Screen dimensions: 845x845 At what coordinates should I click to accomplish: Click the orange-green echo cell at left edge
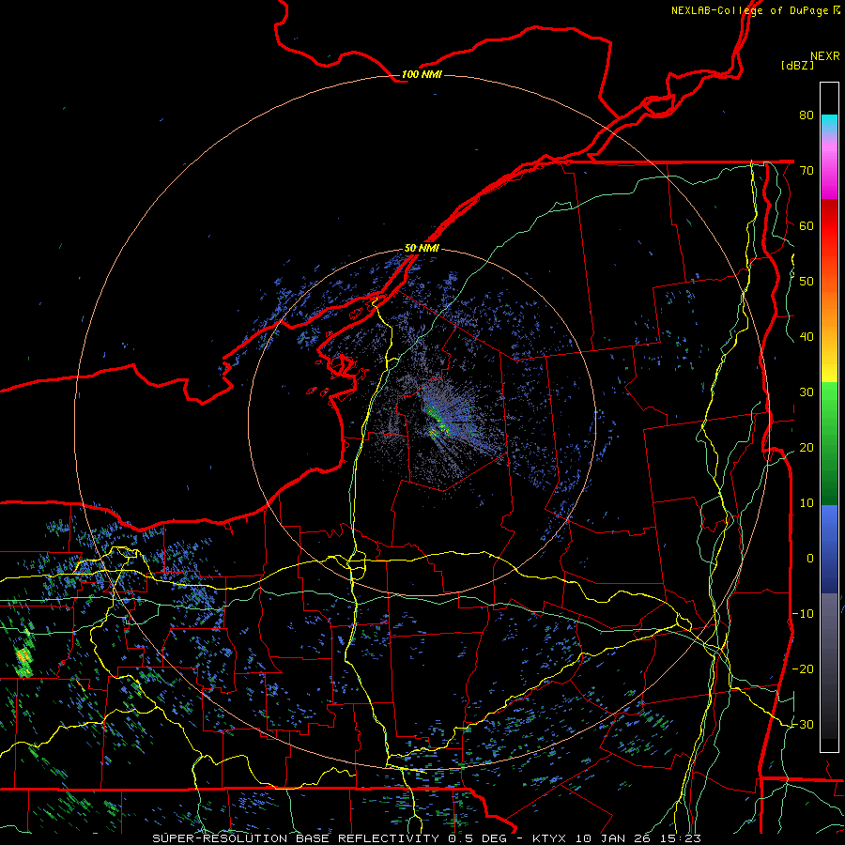23,654
